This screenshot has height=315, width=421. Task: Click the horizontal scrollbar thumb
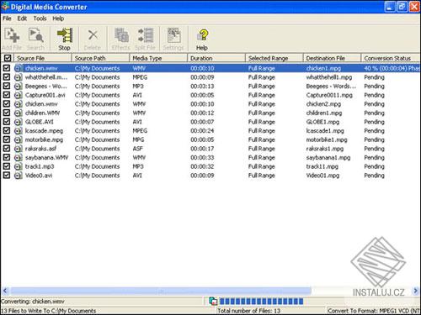pyautogui.click(x=161, y=291)
